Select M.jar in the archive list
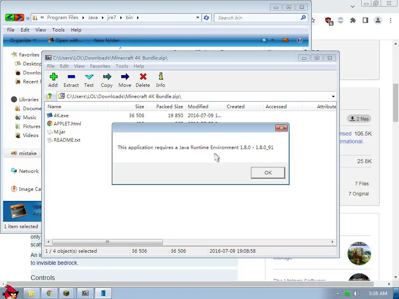Viewport: 399px width, 299px height. 56,132
